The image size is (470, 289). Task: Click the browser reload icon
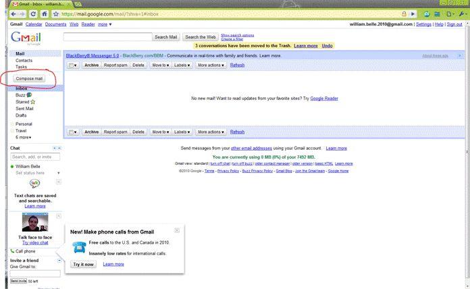(34, 14)
